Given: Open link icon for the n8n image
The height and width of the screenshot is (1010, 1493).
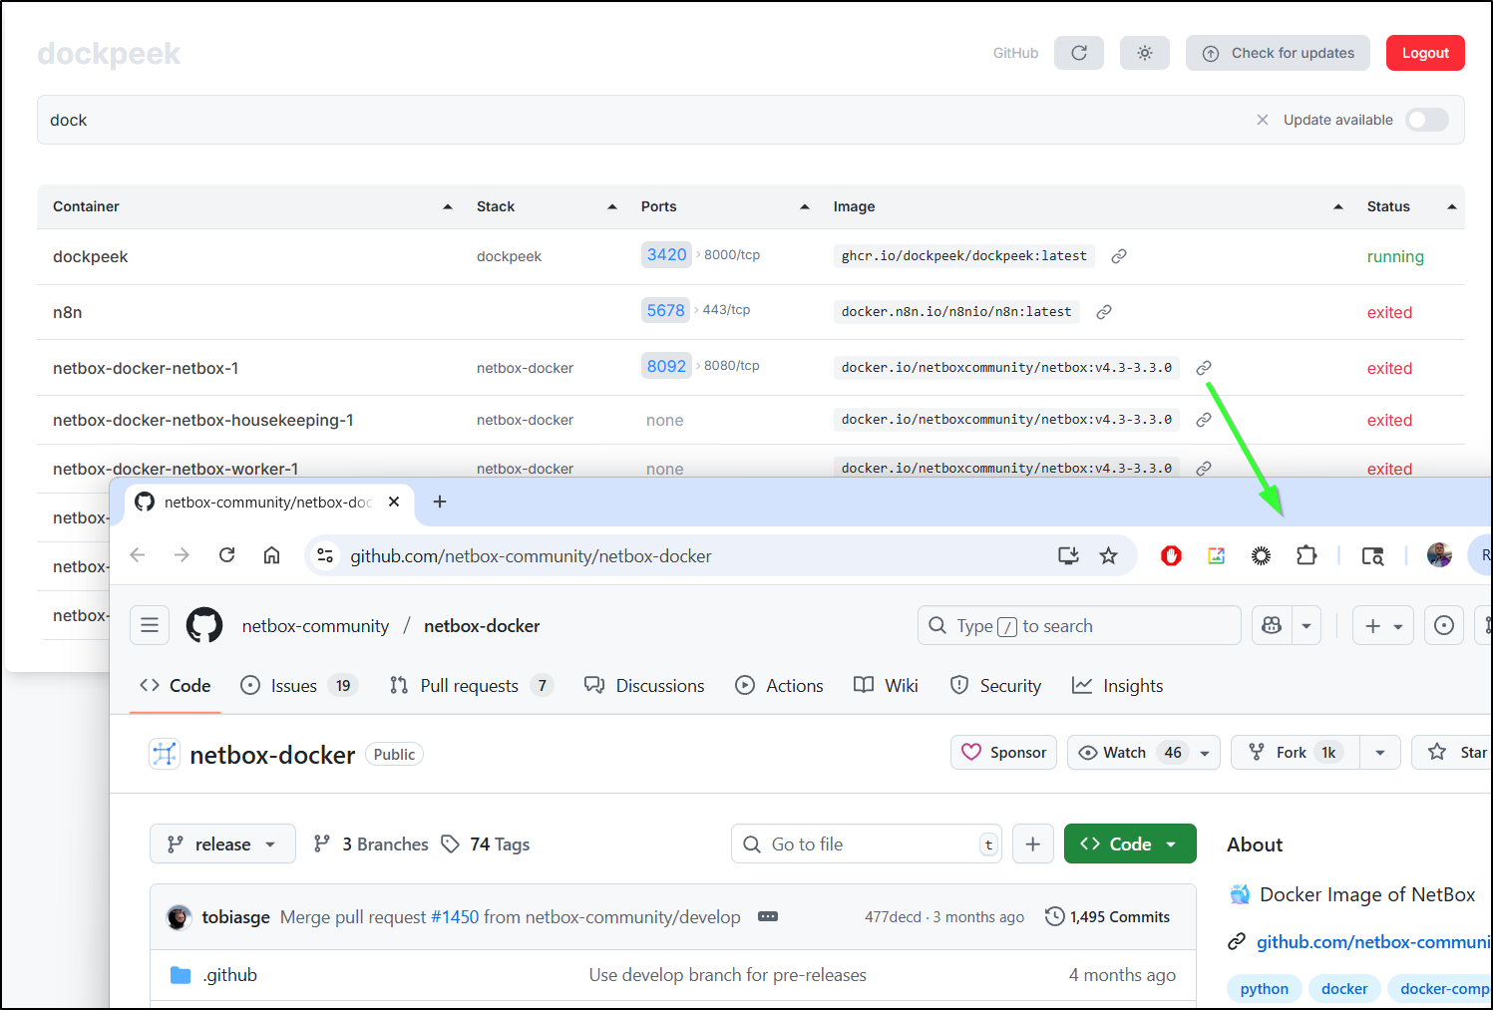Looking at the screenshot, I should pos(1104,312).
